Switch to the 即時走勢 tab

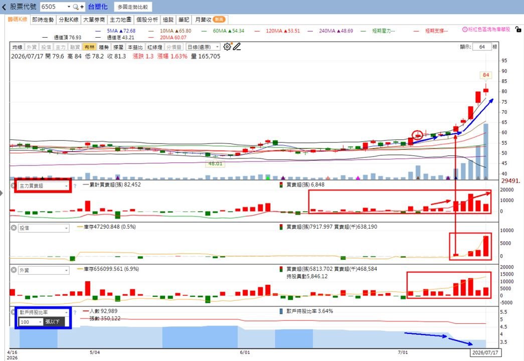pos(43,20)
